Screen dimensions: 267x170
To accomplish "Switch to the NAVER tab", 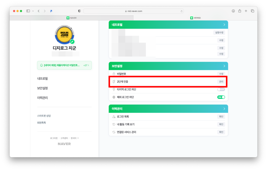I will coord(72,18).
